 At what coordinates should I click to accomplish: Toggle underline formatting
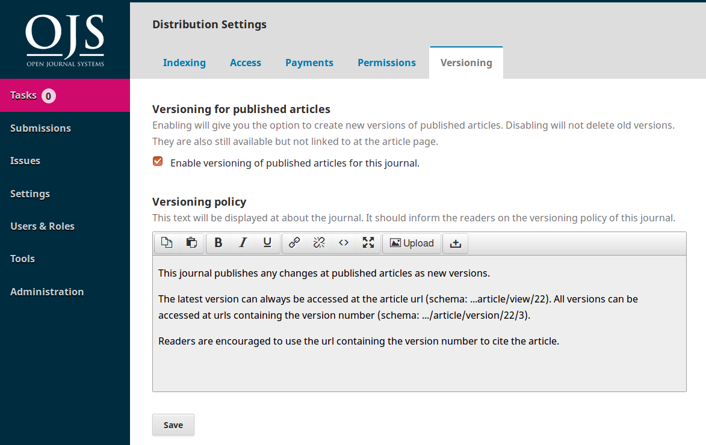[x=267, y=243]
